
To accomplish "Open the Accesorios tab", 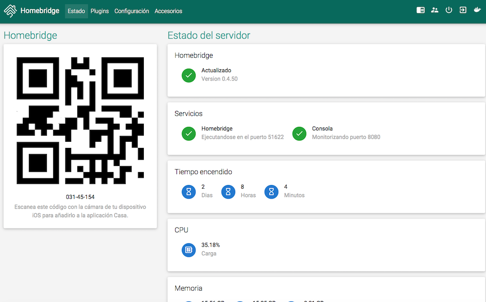I will tap(168, 11).
